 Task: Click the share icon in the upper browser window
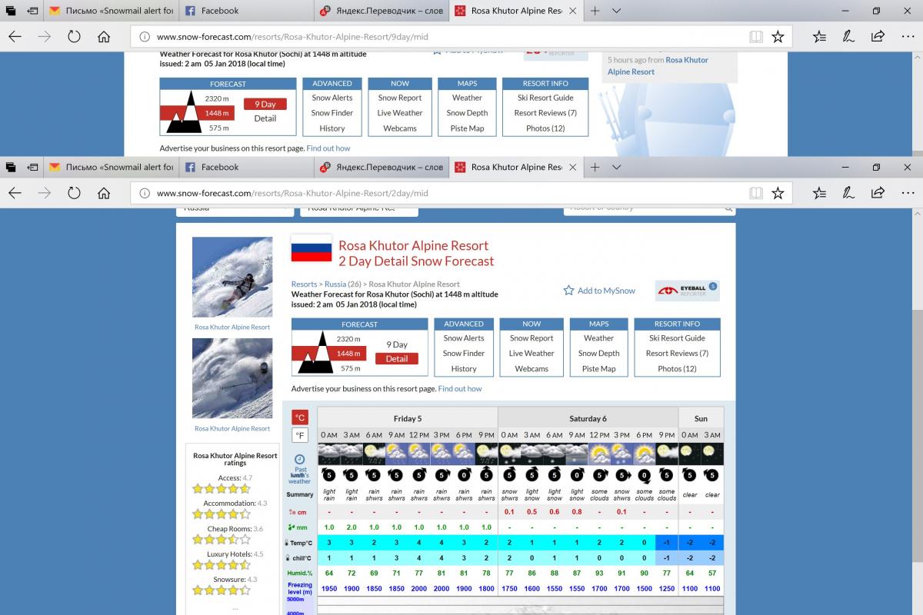[x=878, y=36]
